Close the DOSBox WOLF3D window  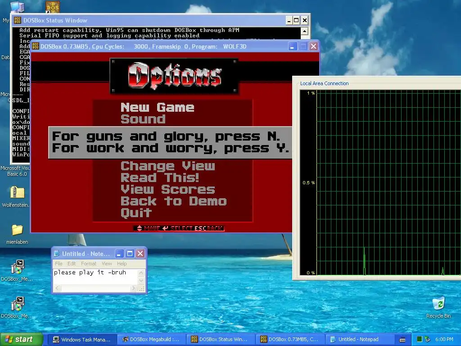[314, 46]
